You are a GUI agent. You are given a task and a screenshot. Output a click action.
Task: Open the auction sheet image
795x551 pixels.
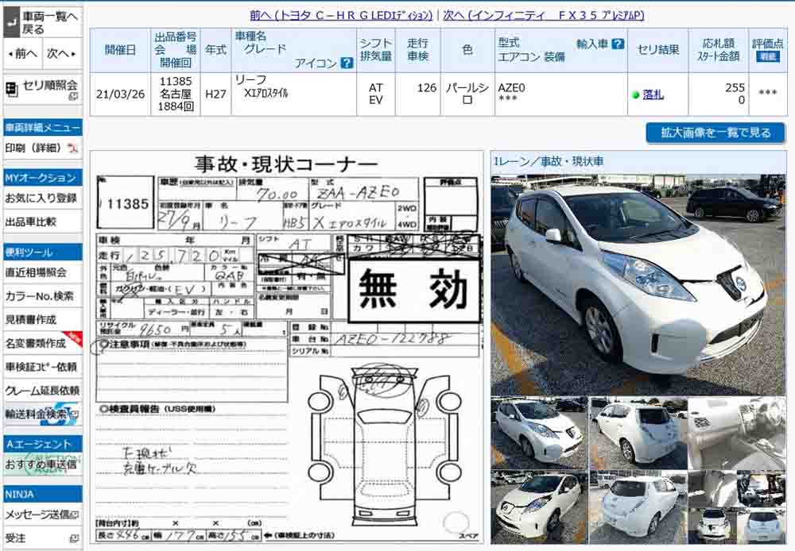pyautogui.click(x=287, y=347)
